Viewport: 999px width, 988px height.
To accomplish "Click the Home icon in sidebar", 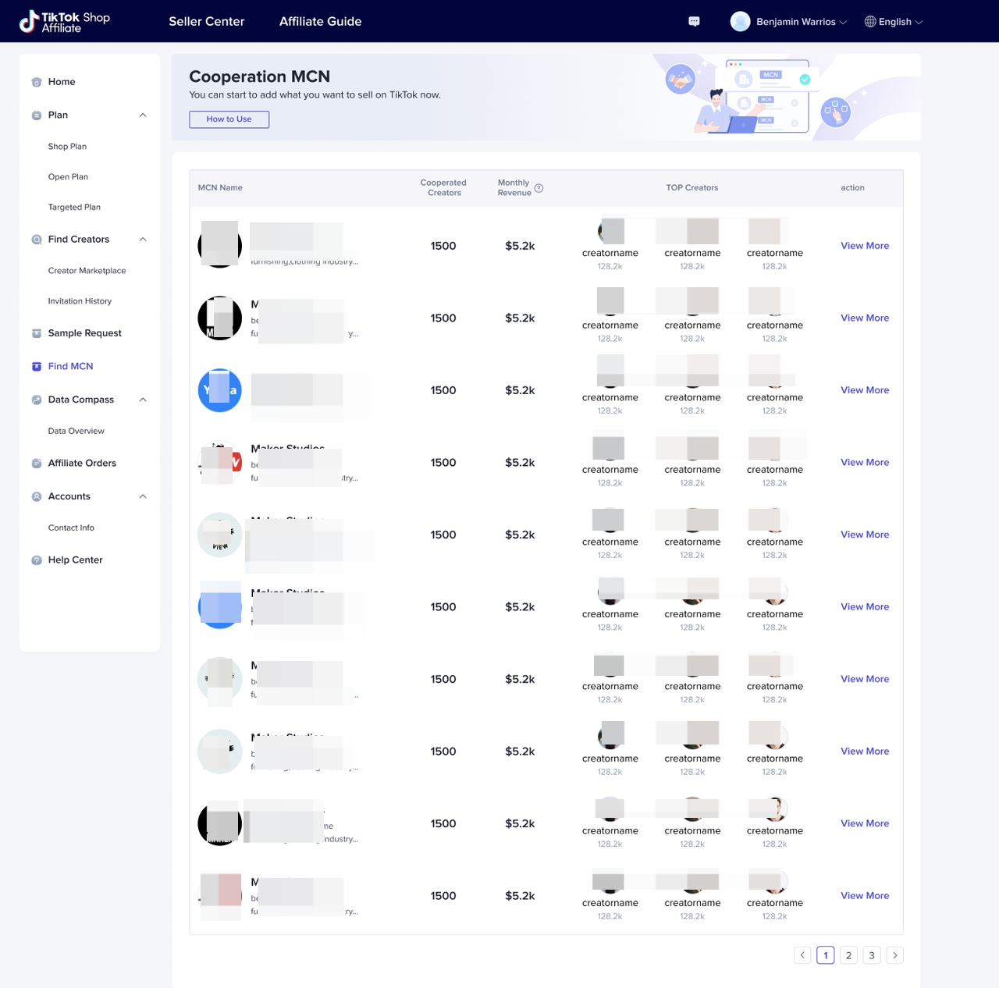I will 37,82.
